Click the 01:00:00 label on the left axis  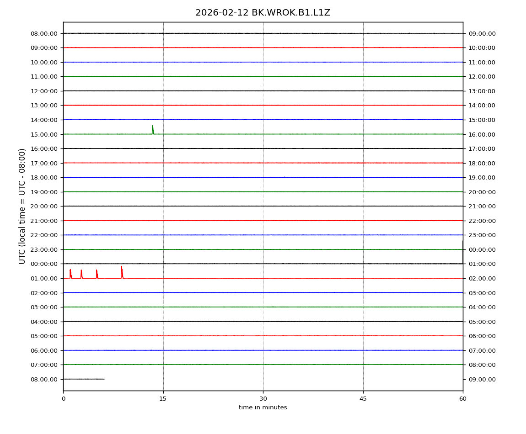click(x=44, y=278)
